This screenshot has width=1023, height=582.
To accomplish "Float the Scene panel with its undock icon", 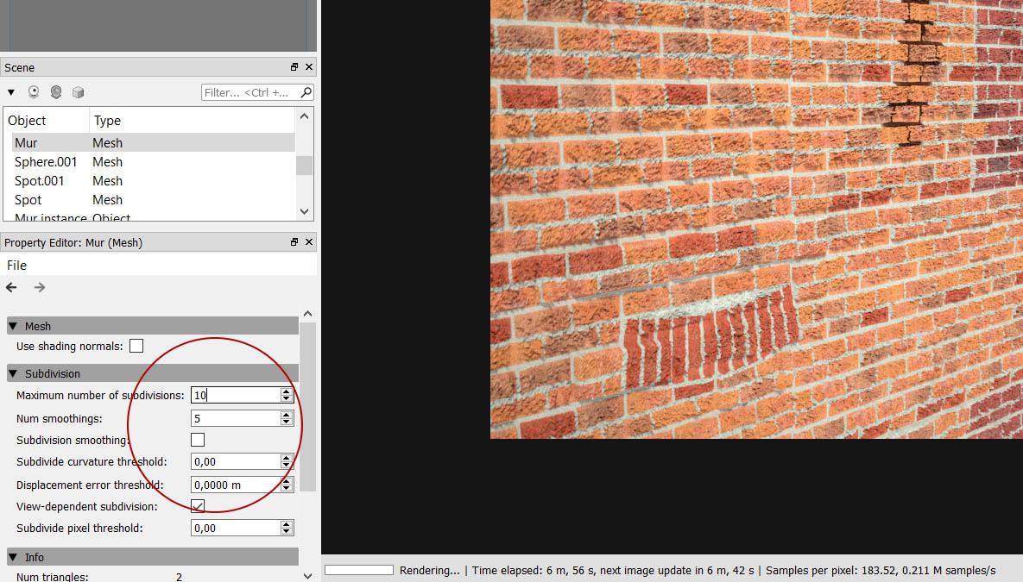I will coord(294,67).
